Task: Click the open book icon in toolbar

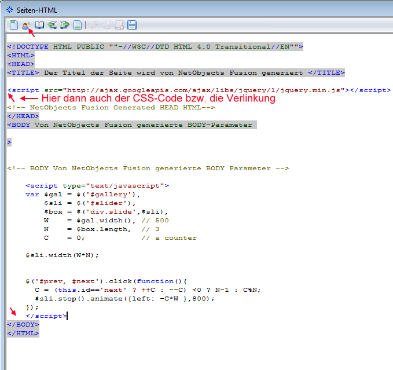Action: [39, 25]
